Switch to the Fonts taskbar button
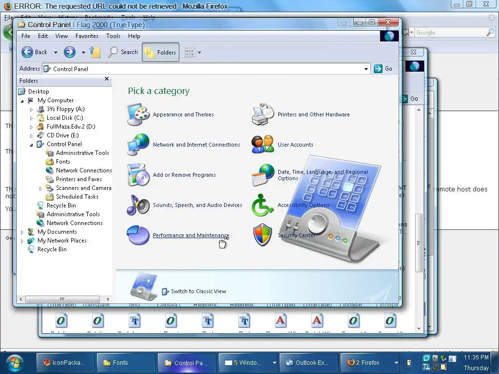The height and width of the screenshot is (374, 499). click(126, 363)
